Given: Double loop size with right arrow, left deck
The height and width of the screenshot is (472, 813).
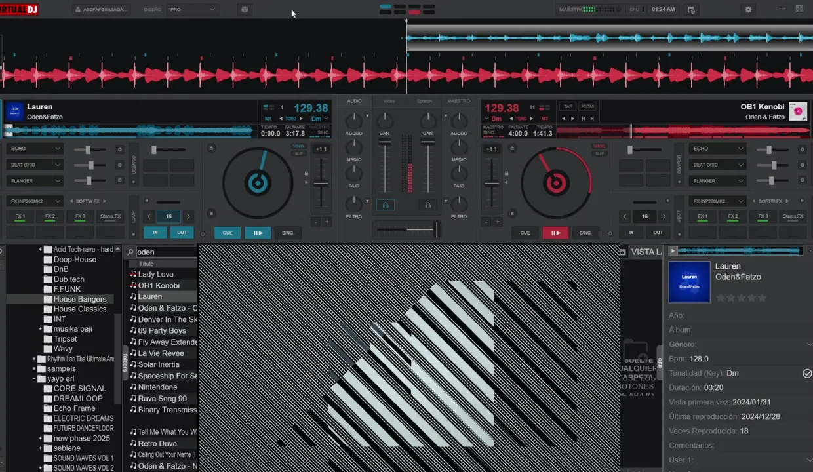Looking at the screenshot, I should [189, 216].
